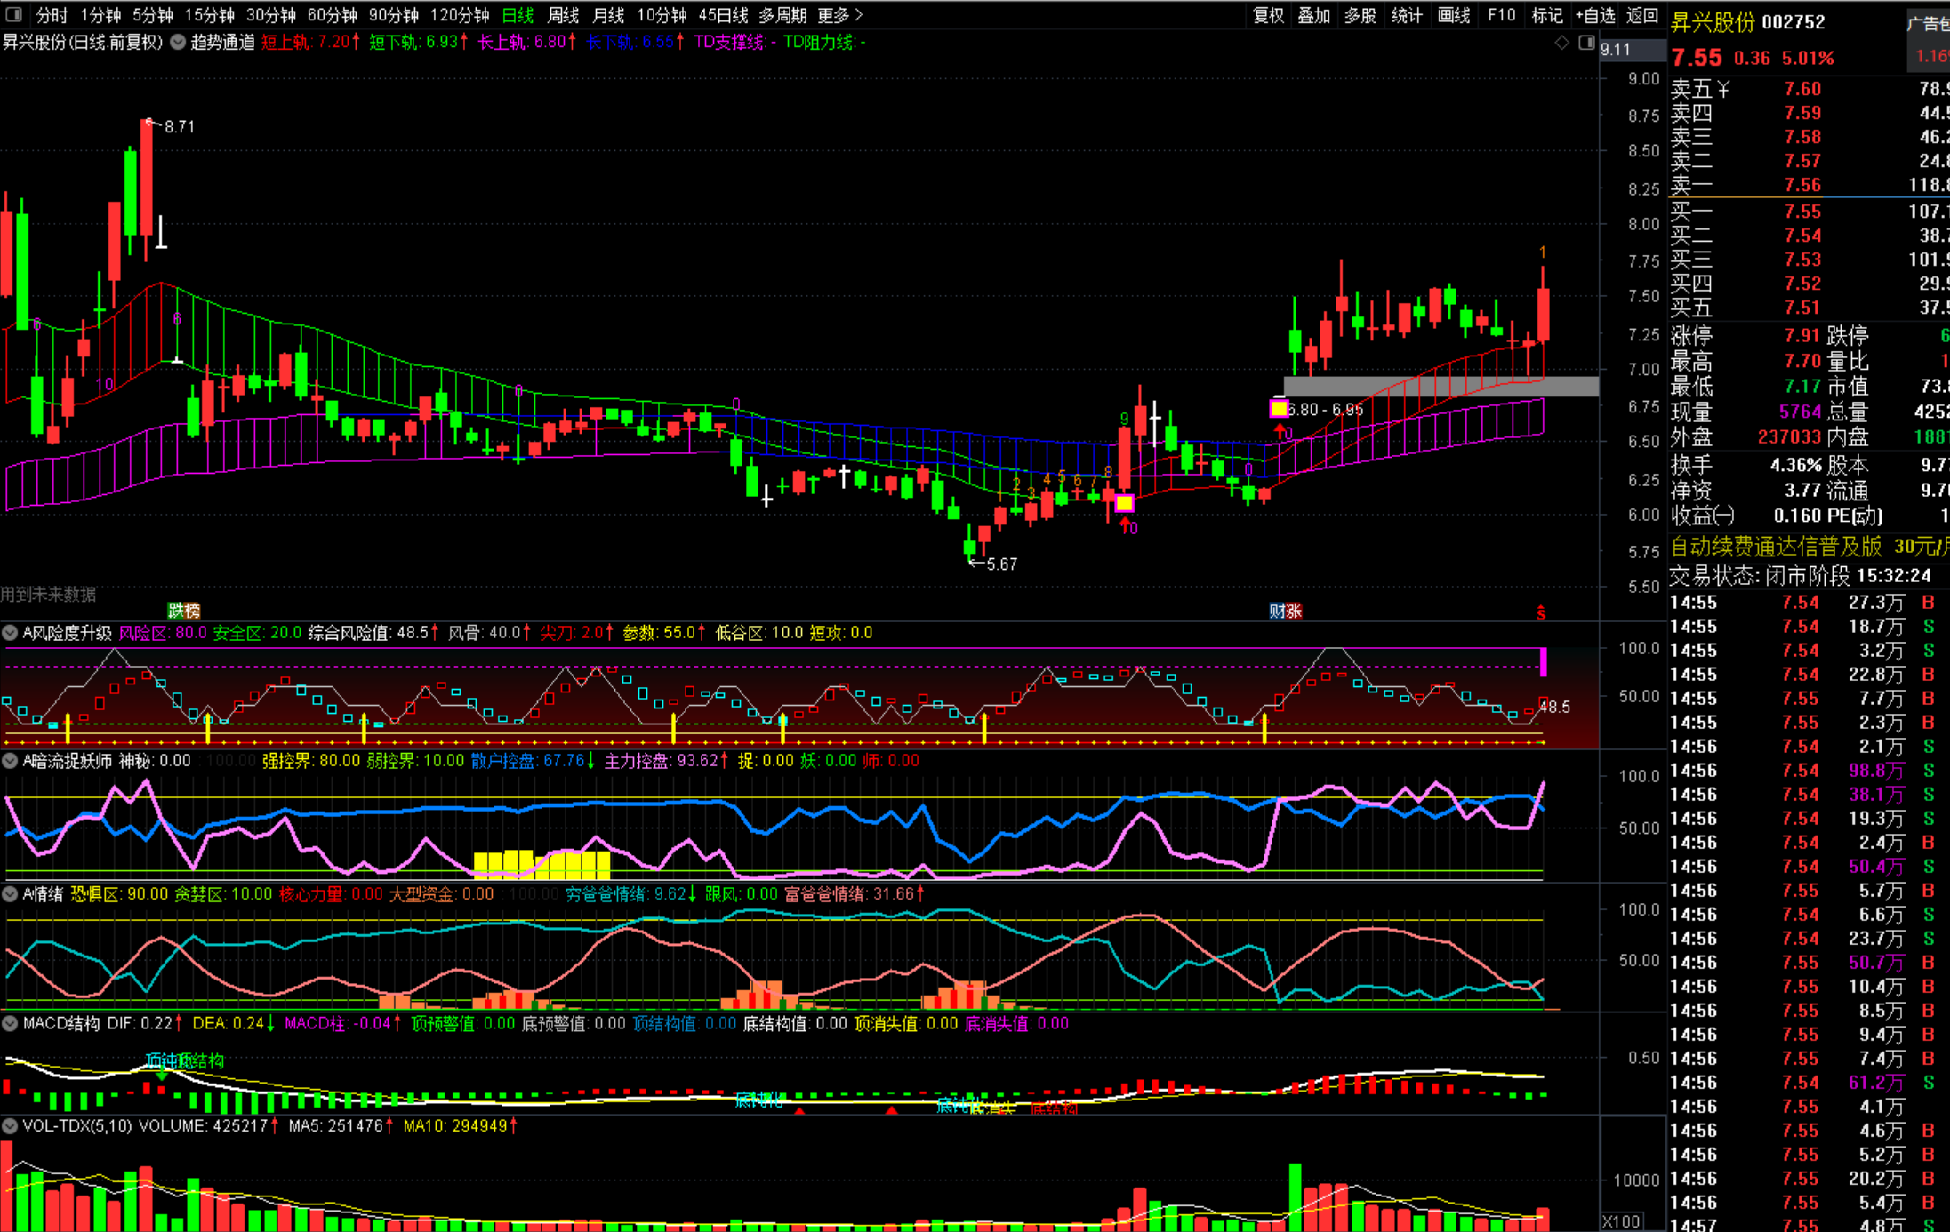
Task: Toggle right info panel icon beside 9.11
Action: [x=1586, y=43]
